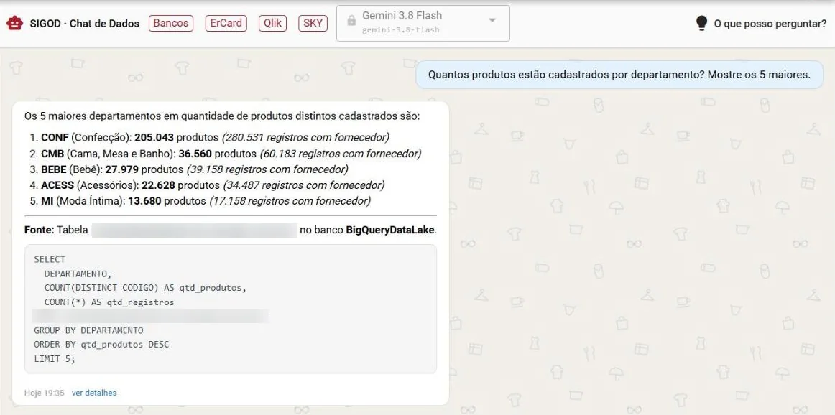Click the lightbulb icon near help text
The image size is (835, 415).
702,24
